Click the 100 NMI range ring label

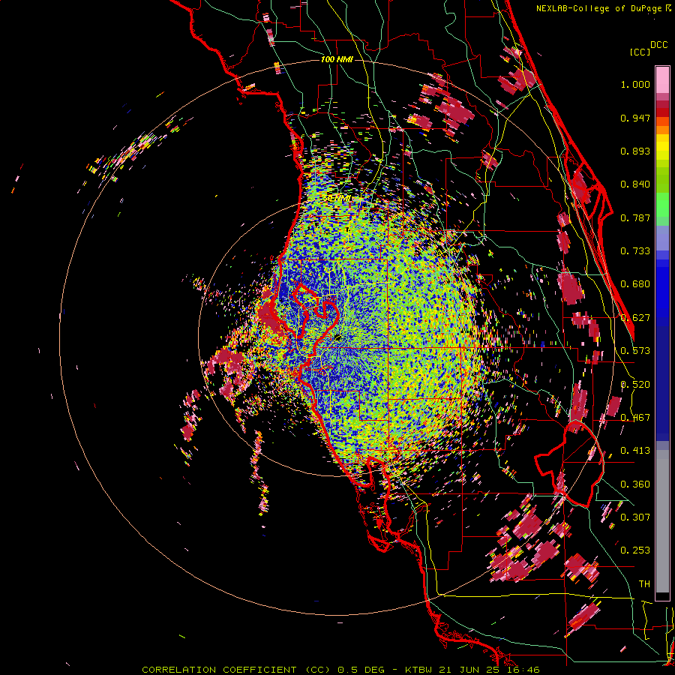[337, 59]
